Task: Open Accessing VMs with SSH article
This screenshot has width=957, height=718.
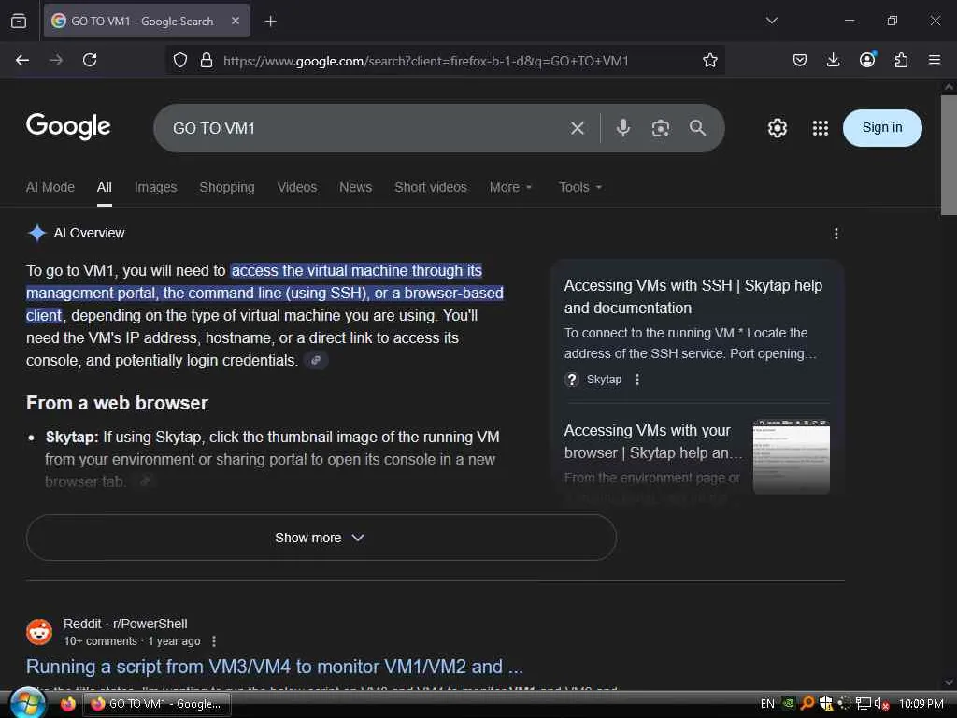Action: (693, 296)
